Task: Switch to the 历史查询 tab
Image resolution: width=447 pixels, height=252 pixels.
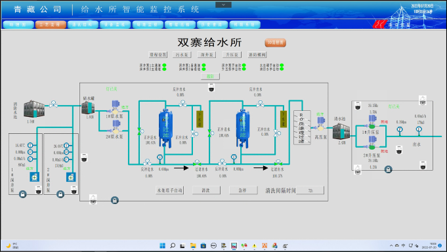Action: [212, 25]
